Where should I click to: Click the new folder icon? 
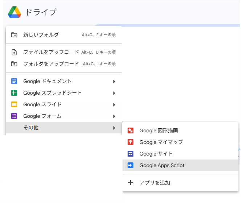(14, 35)
